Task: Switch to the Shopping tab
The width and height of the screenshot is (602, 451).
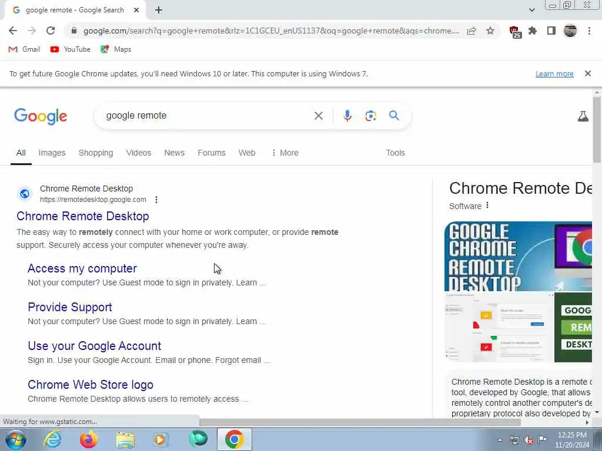Action: point(96,153)
